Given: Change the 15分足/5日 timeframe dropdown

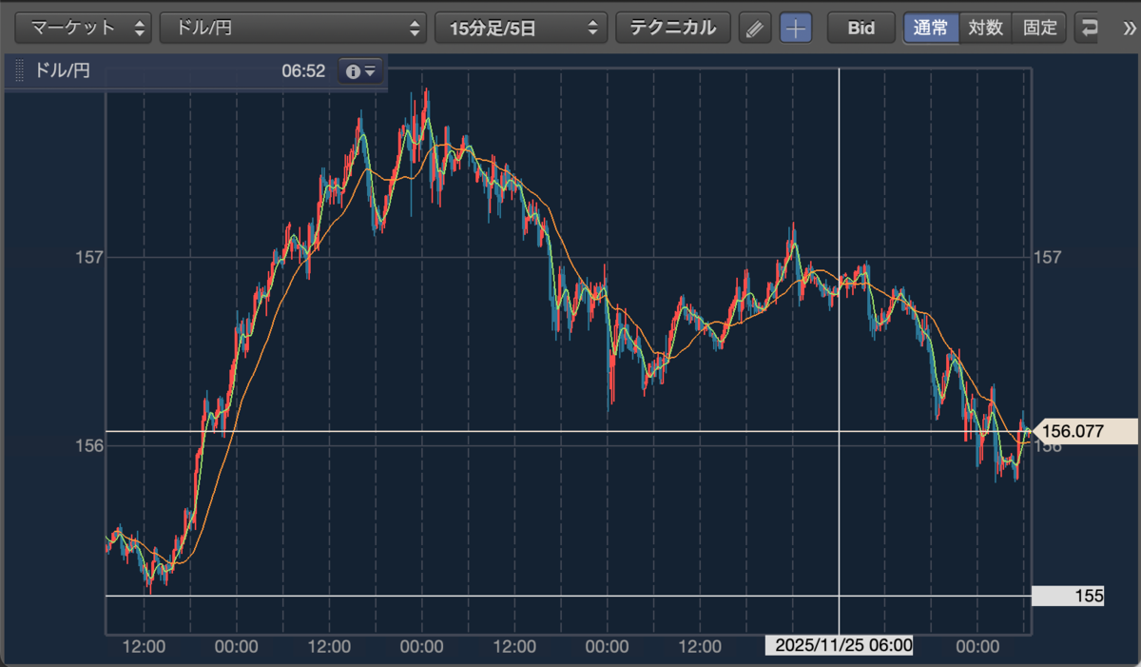Looking at the screenshot, I should 521,28.
